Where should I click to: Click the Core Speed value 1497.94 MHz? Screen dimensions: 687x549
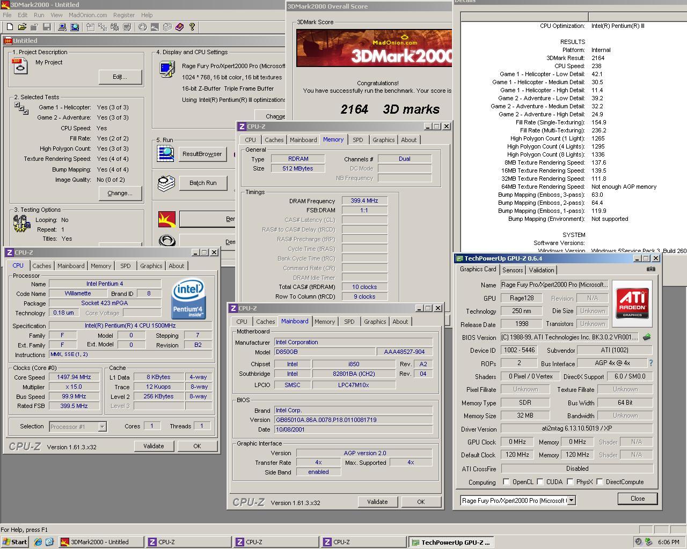tap(74, 377)
